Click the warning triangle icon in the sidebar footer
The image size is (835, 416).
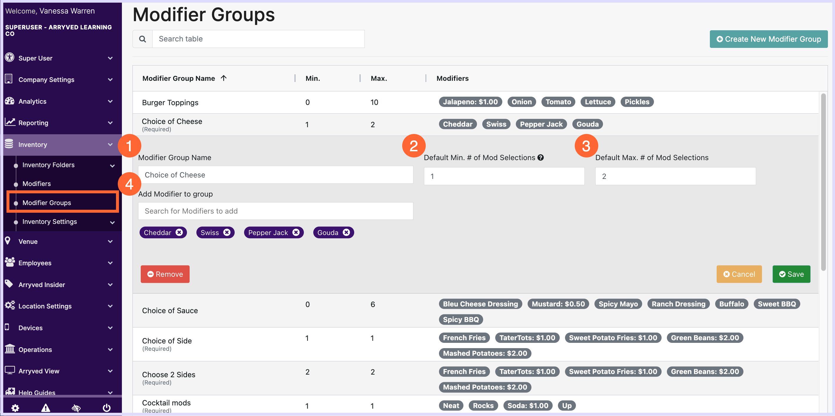click(46, 407)
